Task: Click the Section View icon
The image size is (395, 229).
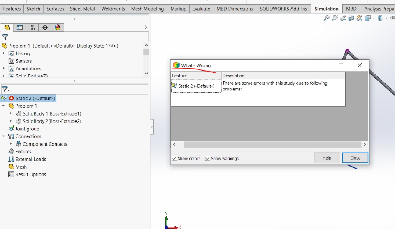Action: [351, 18]
